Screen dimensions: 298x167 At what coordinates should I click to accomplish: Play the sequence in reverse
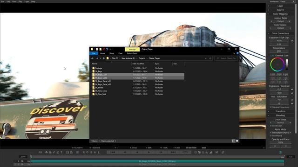[137, 152]
